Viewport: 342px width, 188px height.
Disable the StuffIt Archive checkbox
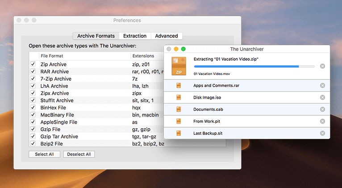click(33, 100)
